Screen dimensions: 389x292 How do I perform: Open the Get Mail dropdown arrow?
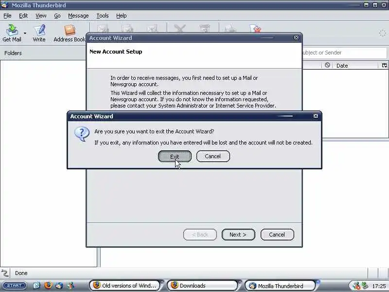point(25,33)
